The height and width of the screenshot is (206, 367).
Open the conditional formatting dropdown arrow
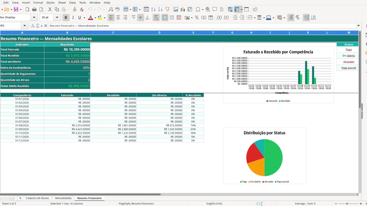pos(285,18)
